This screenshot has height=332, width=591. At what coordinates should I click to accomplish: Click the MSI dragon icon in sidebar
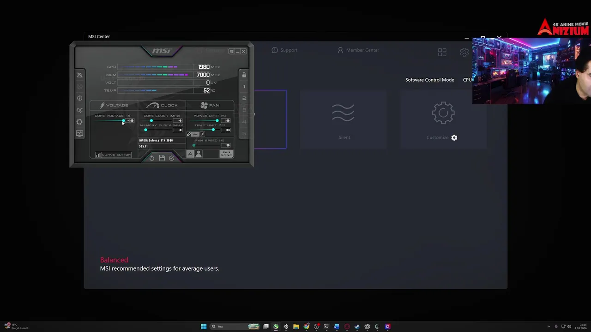coord(79,75)
